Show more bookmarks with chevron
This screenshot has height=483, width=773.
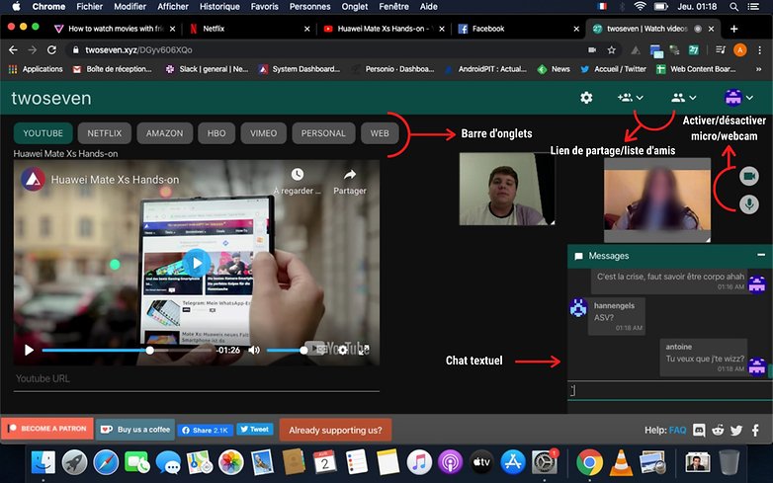click(758, 69)
